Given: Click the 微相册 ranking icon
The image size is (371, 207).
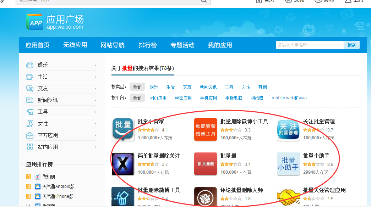Looking at the screenshot, I should click(x=37, y=177).
